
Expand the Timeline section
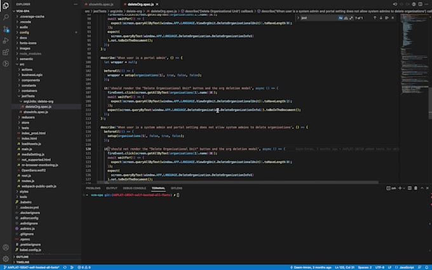[47, 262]
